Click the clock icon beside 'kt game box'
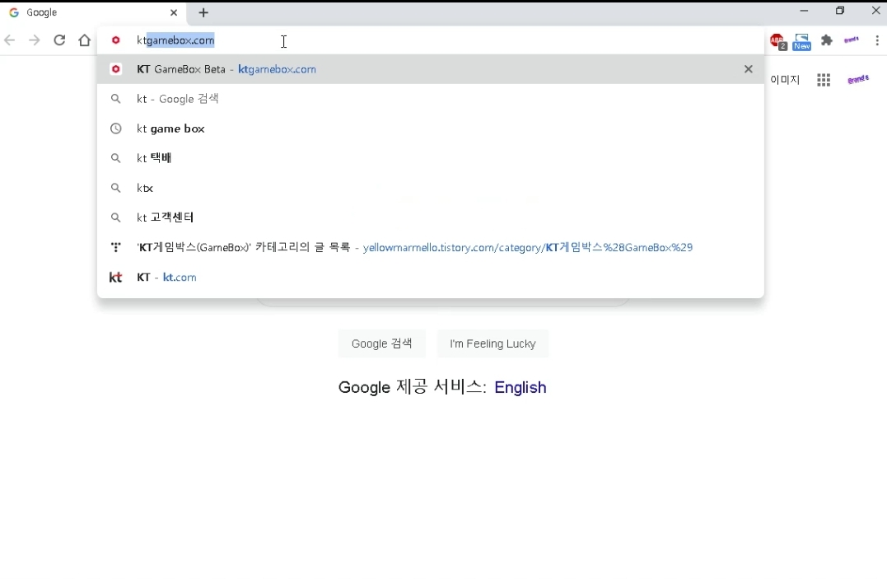 click(x=116, y=128)
